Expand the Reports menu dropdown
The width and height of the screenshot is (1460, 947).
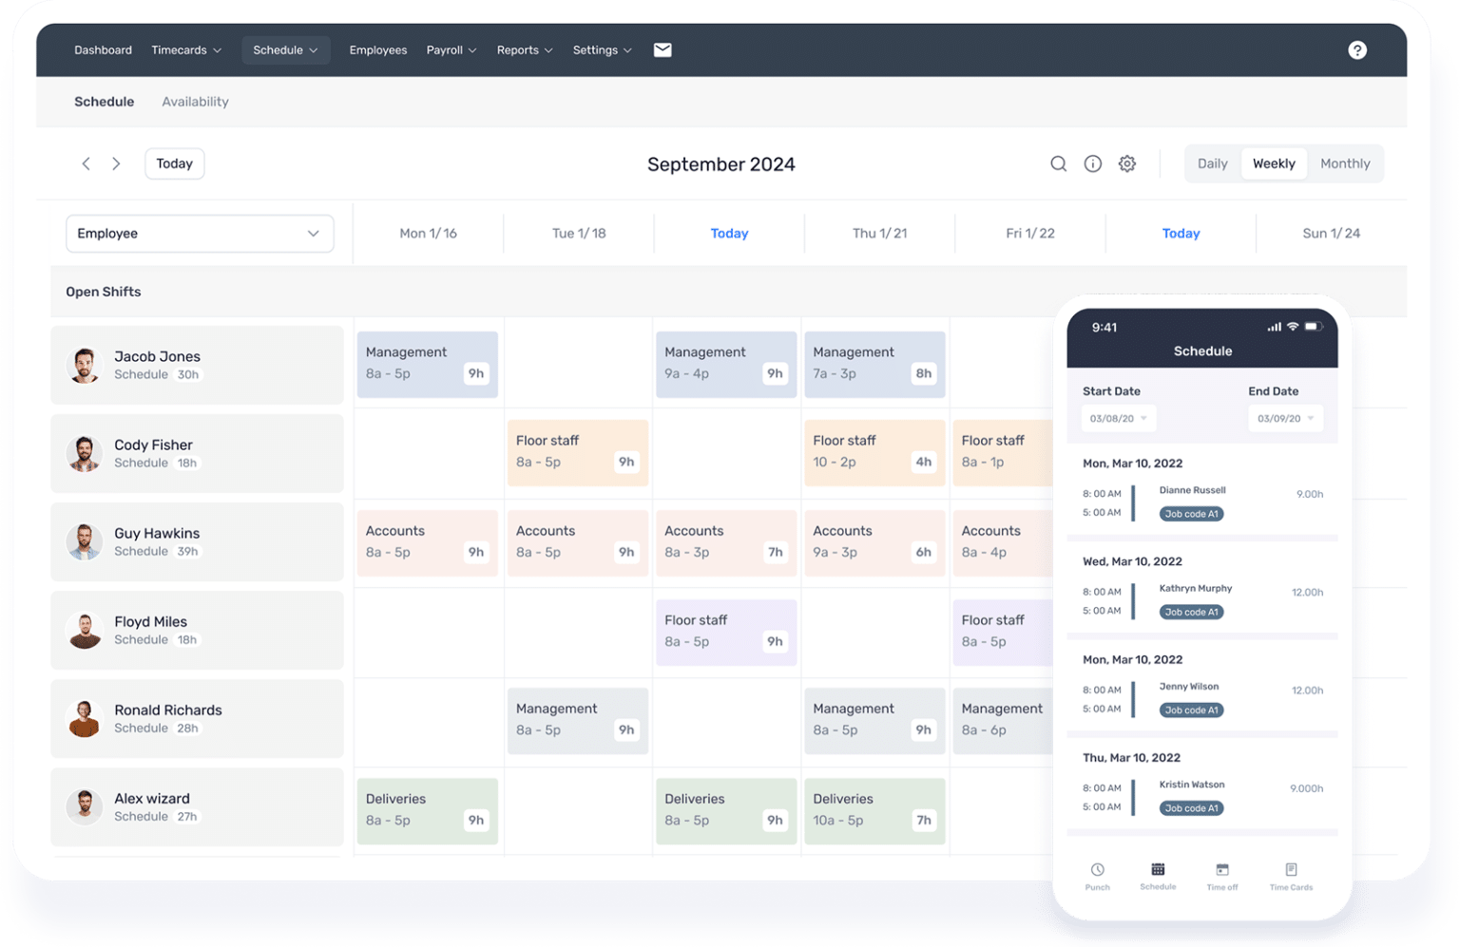[x=524, y=49]
